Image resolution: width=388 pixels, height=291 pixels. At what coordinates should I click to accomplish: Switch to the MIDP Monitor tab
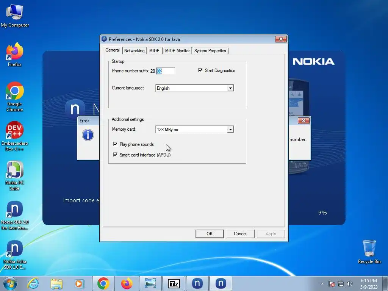pos(177,51)
